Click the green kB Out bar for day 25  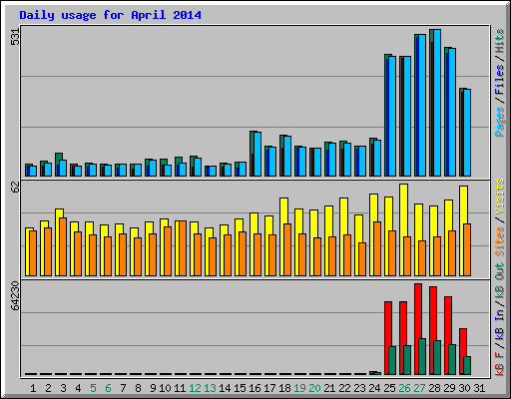tap(392, 360)
